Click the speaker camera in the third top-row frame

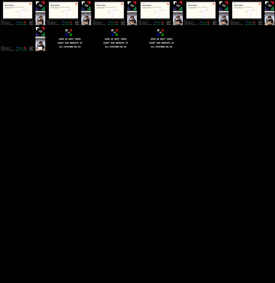coord(132,18)
